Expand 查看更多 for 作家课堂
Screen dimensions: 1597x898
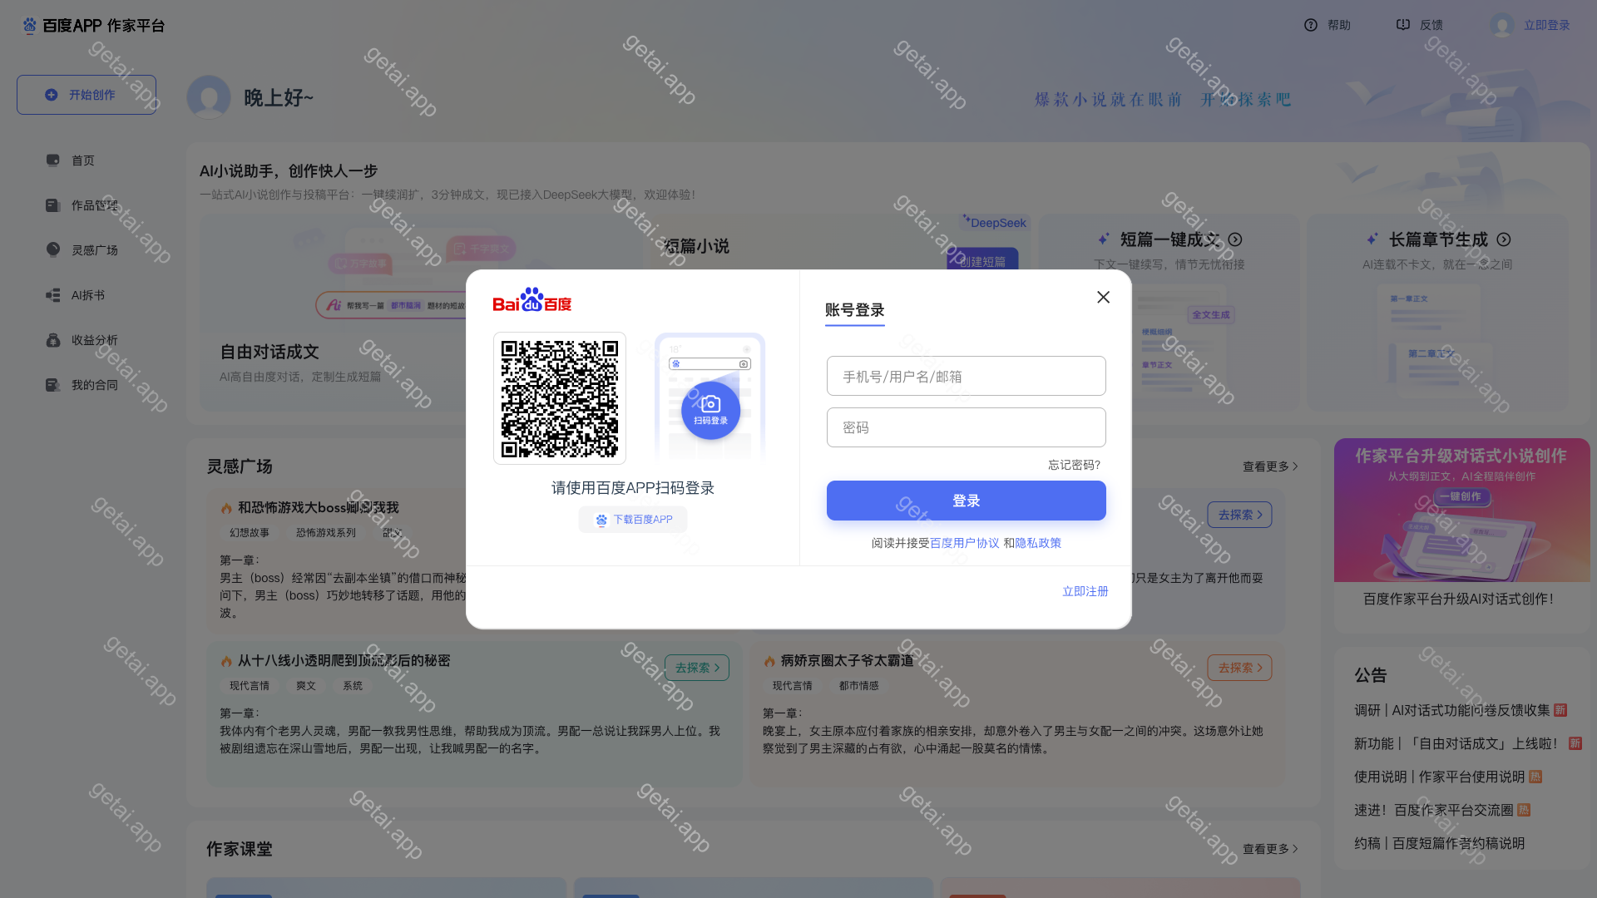1270,849
